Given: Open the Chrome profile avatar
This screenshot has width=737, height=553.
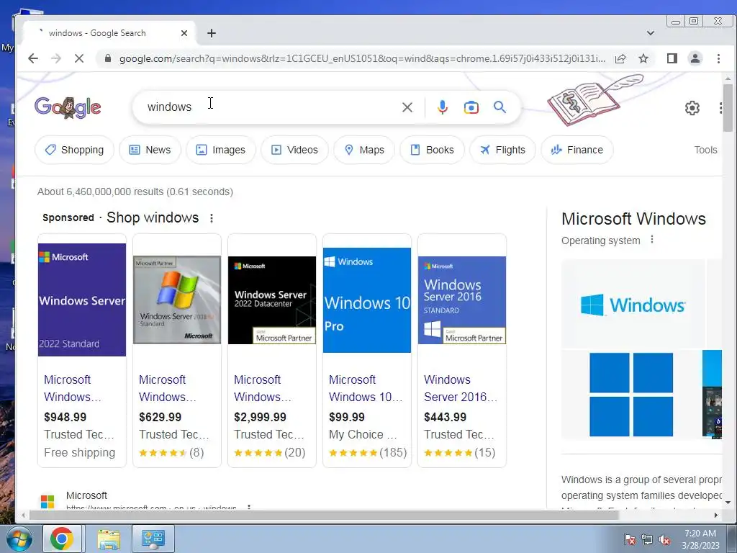Looking at the screenshot, I should click(x=695, y=58).
